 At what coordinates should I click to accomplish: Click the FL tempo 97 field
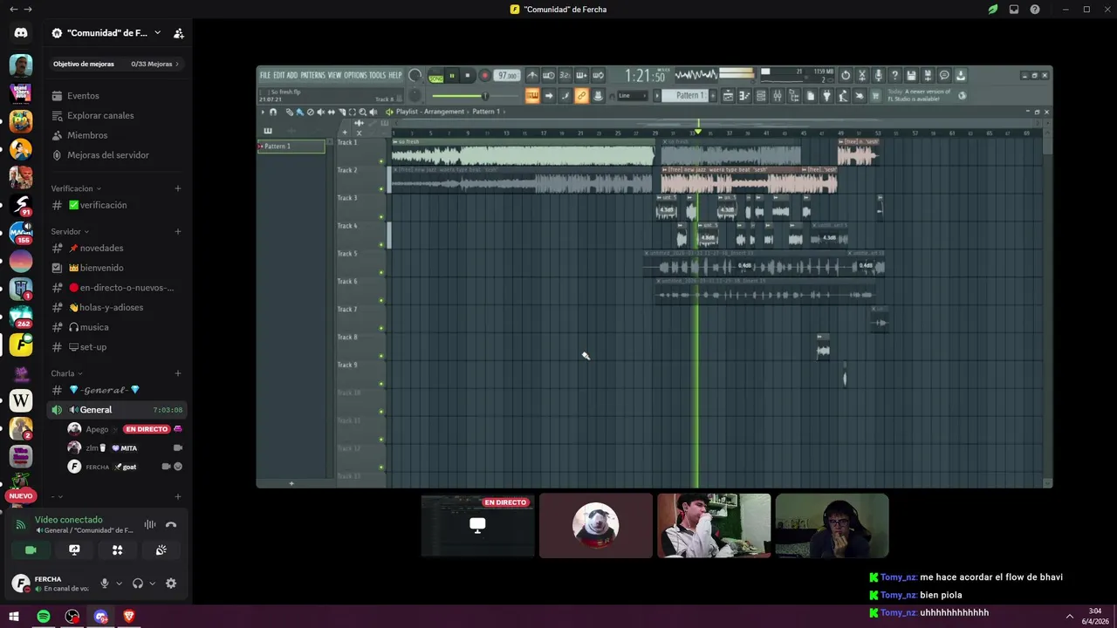(507, 76)
